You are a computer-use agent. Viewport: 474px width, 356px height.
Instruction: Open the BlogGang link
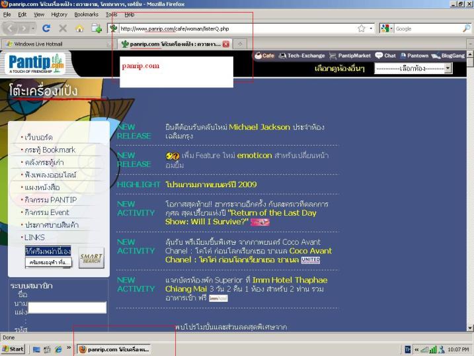448,56
